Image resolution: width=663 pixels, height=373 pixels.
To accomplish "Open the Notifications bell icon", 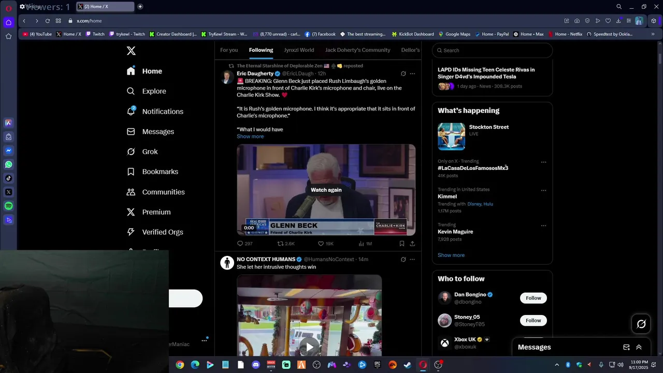I will click(x=131, y=111).
